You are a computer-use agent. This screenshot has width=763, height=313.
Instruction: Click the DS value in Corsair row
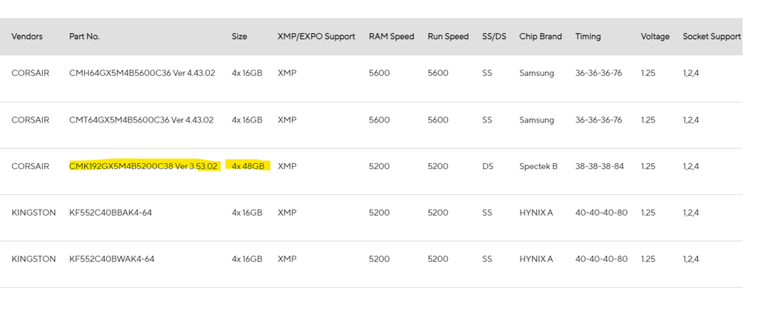[x=488, y=167]
